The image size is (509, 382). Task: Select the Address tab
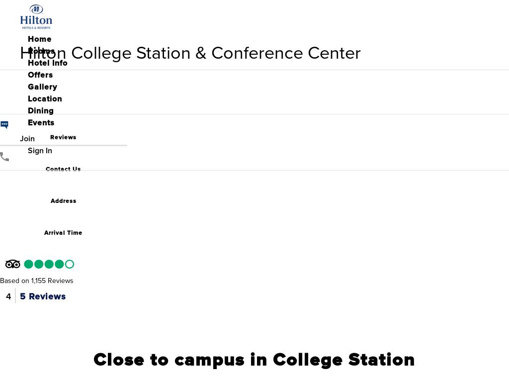[x=63, y=201]
